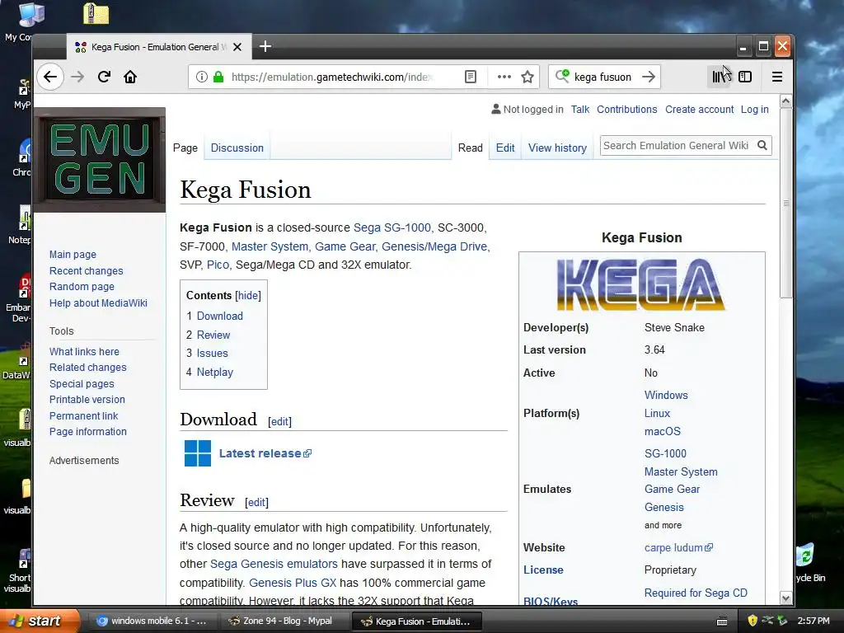The height and width of the screenshot is (633, 844).
Task: Click the page vertical scrollbar thumb
Action: pyautogui.click(x=785, y=203)
